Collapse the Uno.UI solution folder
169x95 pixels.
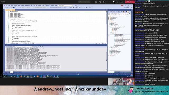(x=109, y=21)
